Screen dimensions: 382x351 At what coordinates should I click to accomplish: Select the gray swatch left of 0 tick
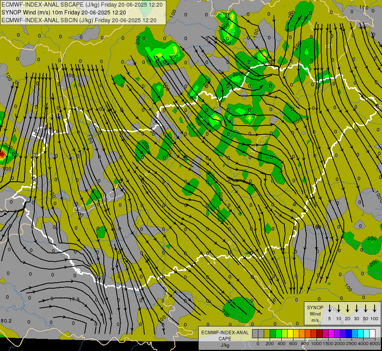255,333
